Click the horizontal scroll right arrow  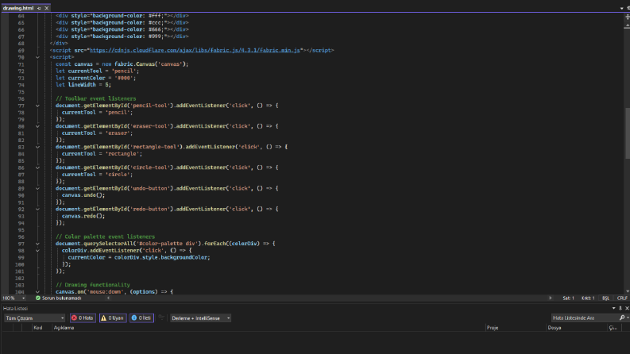coord(551,298)
